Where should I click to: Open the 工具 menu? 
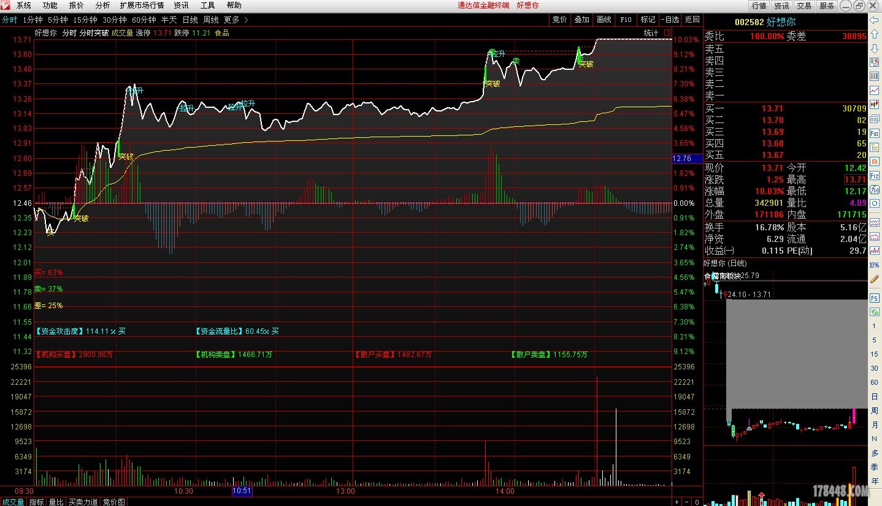(208, 6)
